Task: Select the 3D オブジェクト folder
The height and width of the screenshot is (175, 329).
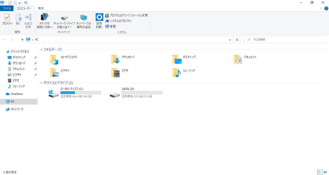Action: coord(64,59)
